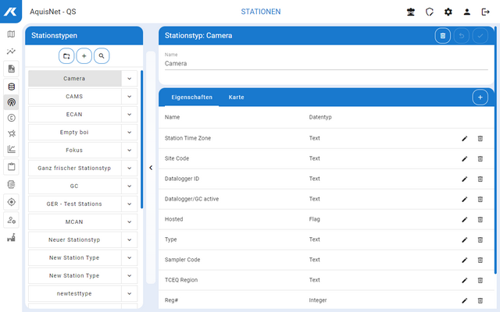The image size is (500, 312).
Task: Click the search icon in Stationstypen panel
Action: 102,56
